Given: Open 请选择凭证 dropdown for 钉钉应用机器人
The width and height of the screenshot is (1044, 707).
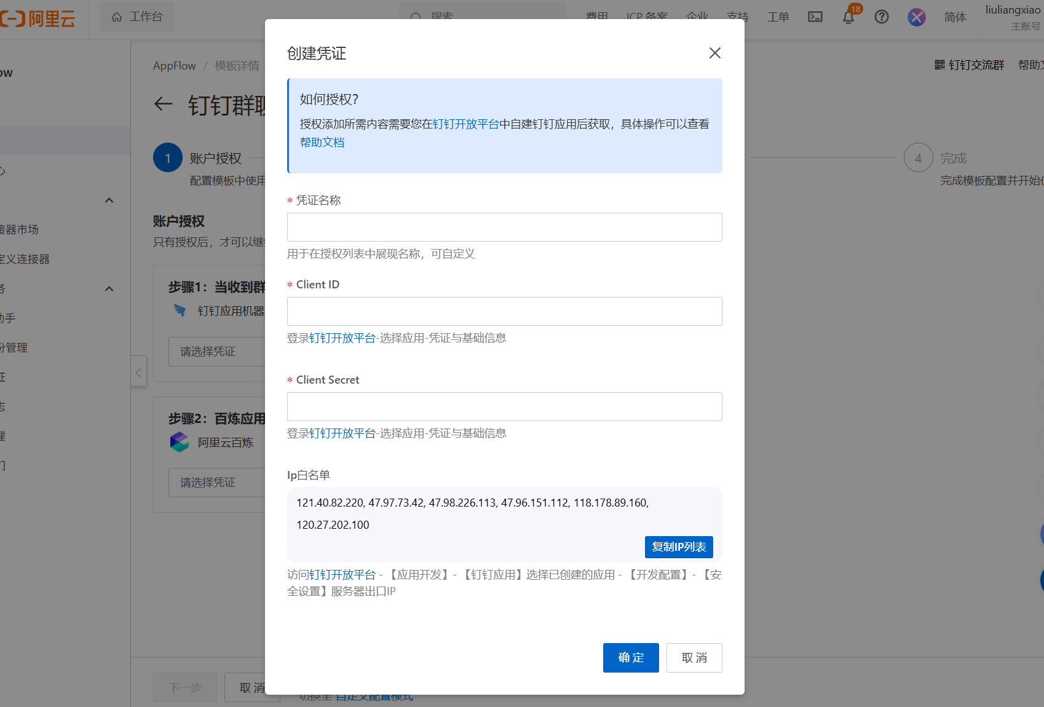Looking at the screenshot, I should point(217,352).
